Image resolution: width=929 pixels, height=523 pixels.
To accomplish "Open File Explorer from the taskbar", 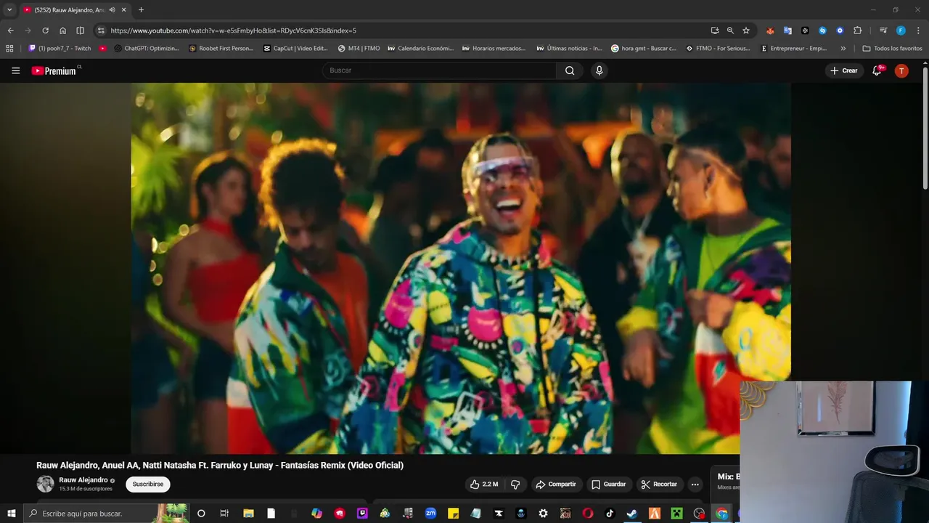I will (248, 514).
